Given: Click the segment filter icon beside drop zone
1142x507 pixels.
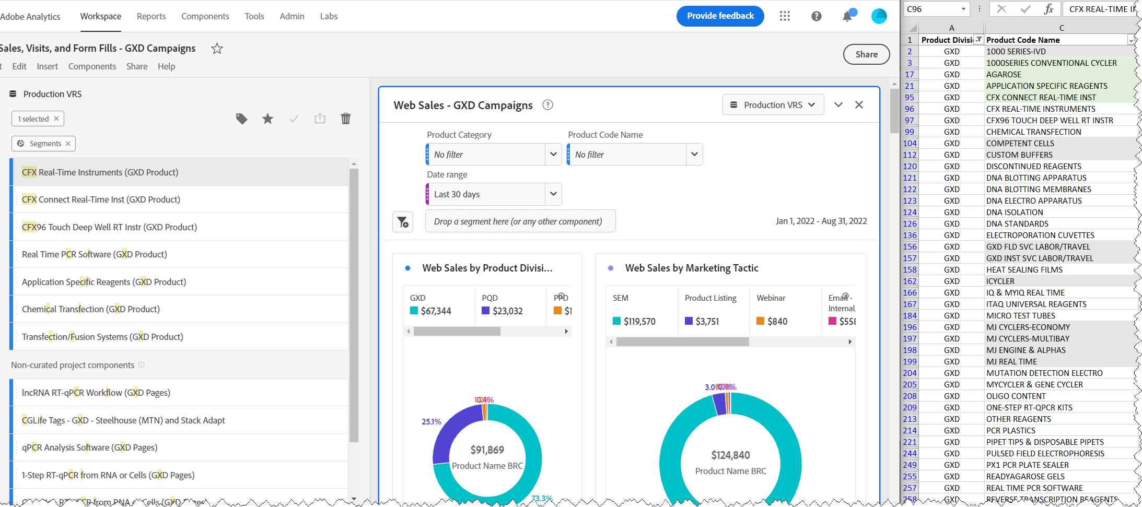Looking at the screenshot, I should 403,222.
